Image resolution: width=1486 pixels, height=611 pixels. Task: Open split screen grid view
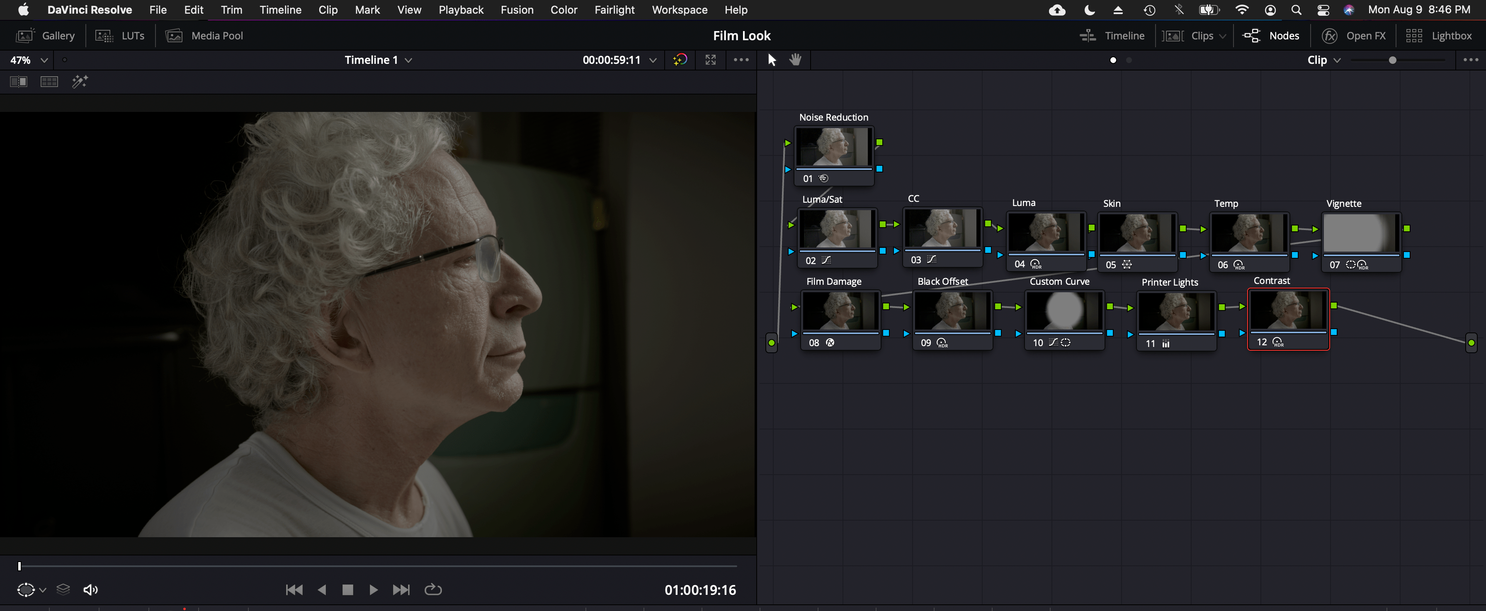(x=49, y=81)
